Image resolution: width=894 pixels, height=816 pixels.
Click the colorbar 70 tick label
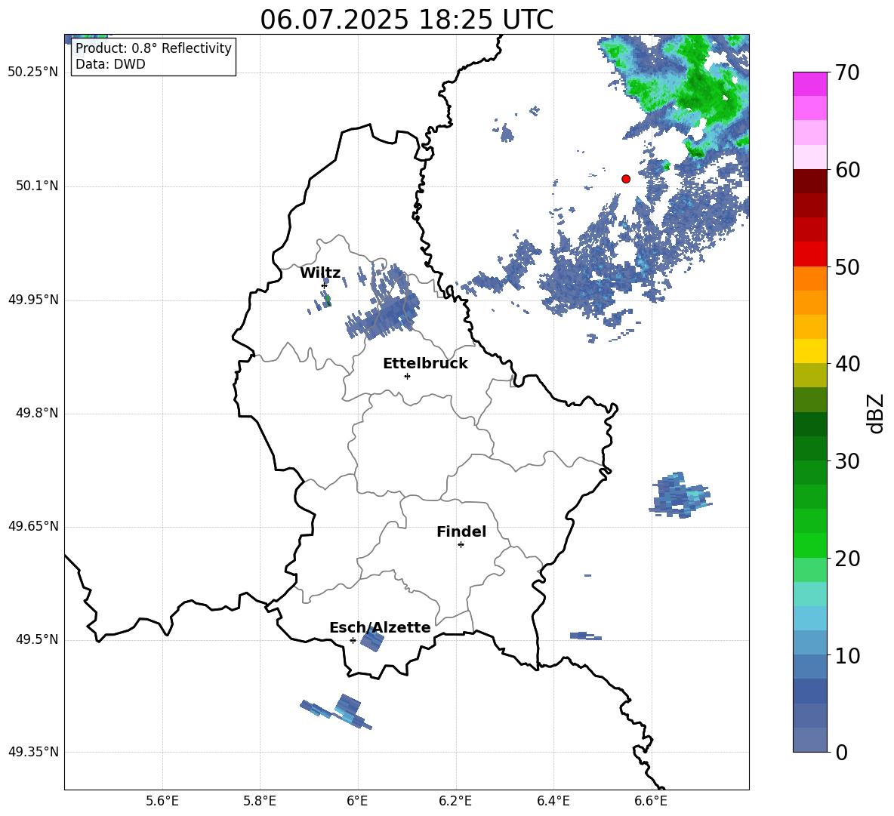847,73
